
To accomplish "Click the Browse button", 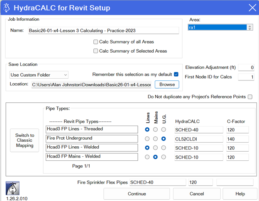I will (x=167, y=85).
